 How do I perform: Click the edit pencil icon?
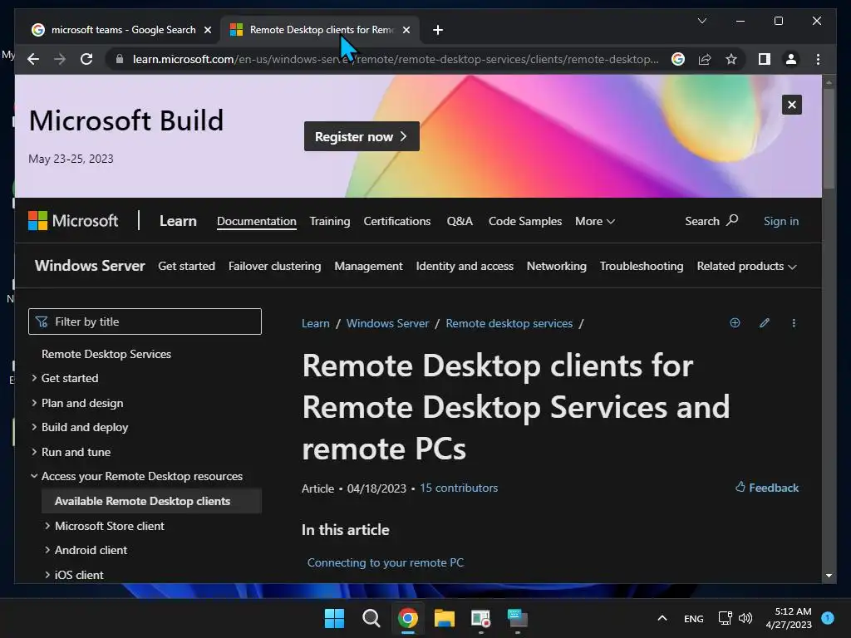[x=765, y=323]
